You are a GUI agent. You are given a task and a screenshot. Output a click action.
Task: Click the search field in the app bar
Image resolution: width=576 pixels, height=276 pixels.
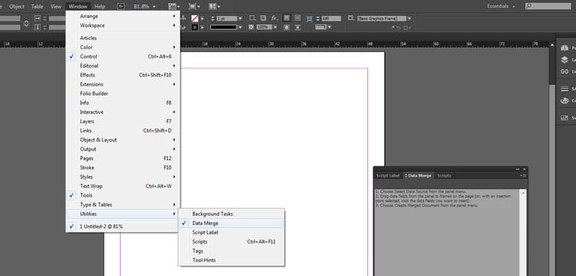[548, 6]
